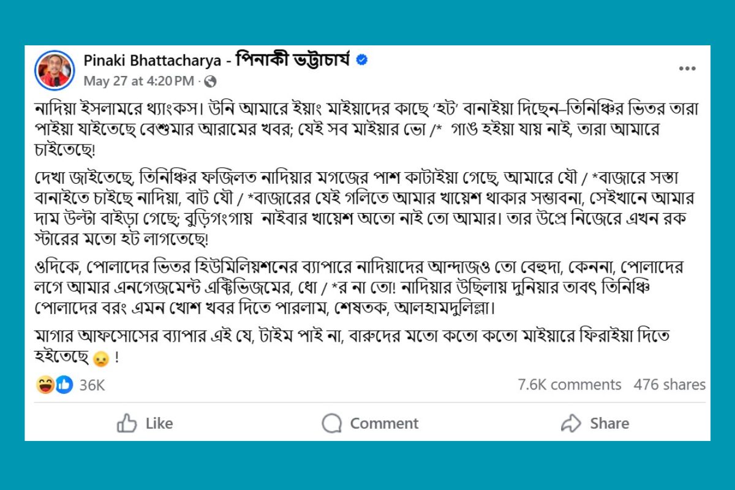Click the Share arrow icon

pos(571,423)
